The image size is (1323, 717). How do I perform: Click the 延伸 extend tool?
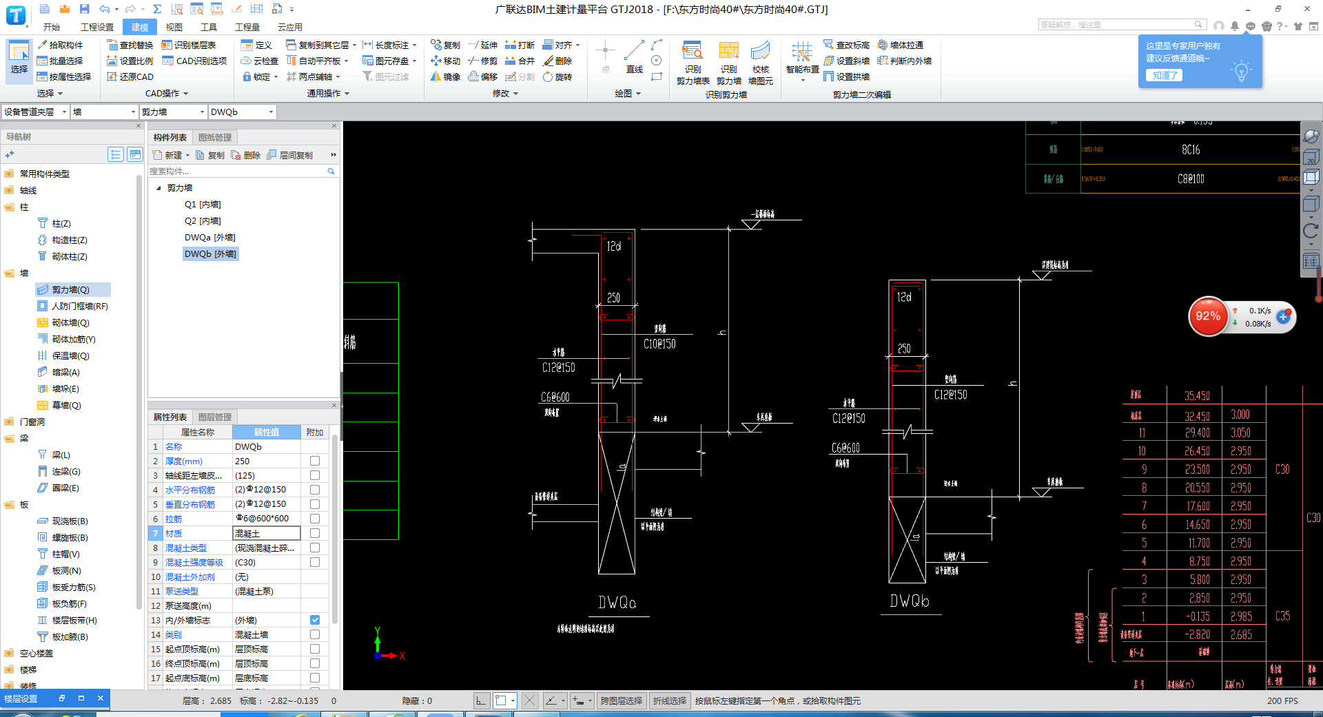point(483,45)
